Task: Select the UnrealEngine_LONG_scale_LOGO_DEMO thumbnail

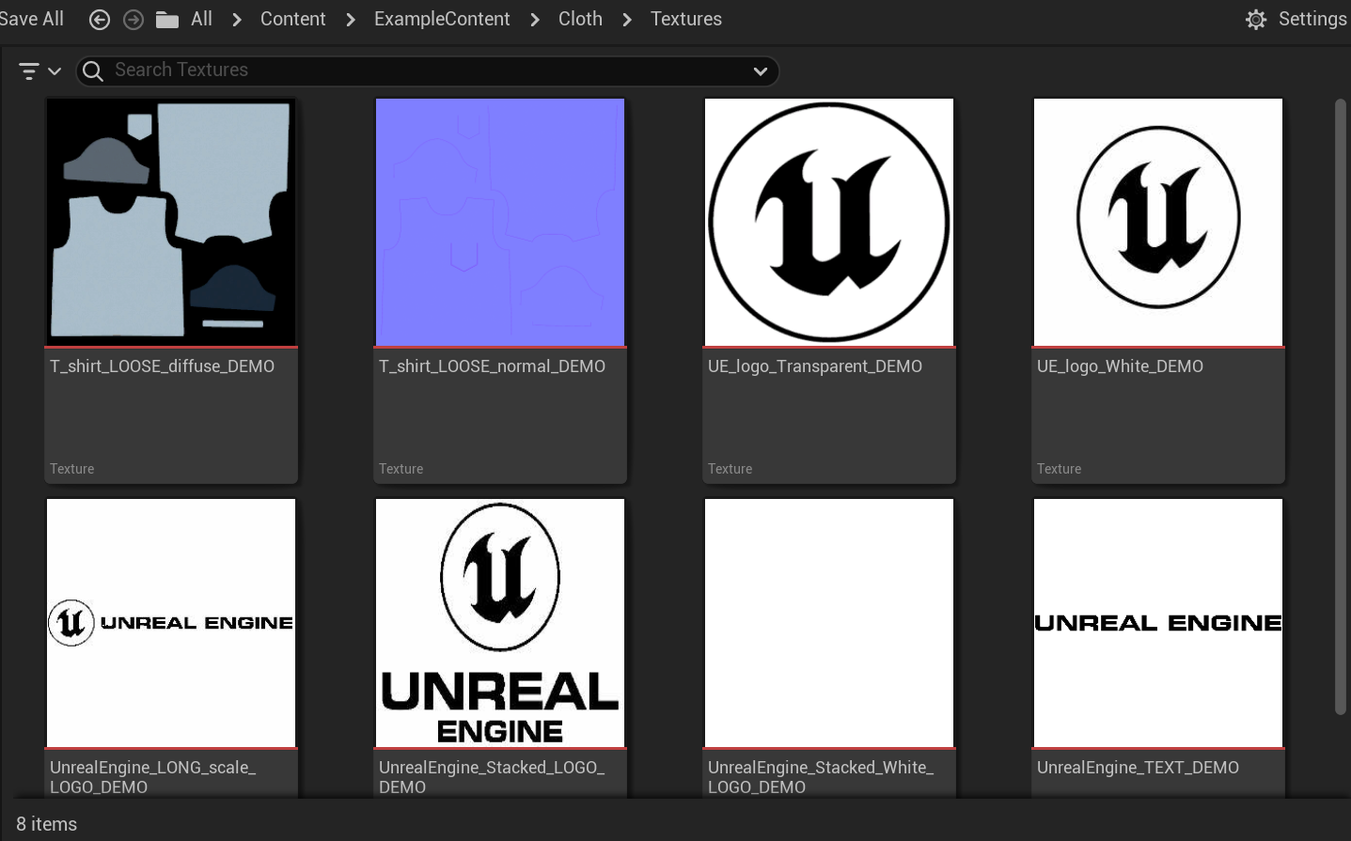Action: [x=171, y=623]
